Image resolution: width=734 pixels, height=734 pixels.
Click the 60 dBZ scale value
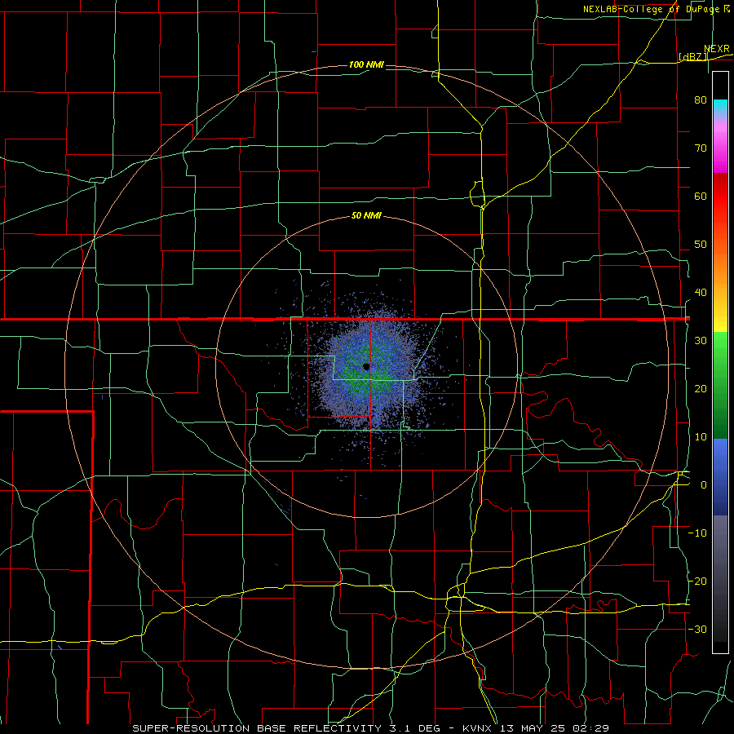tap(701, 196)
